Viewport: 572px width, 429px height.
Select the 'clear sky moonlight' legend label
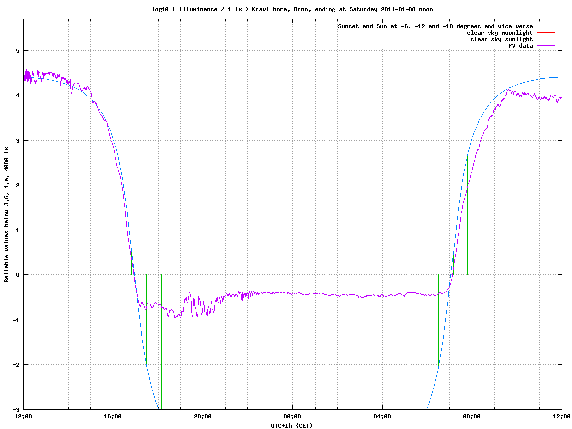[x=500, y=33]
